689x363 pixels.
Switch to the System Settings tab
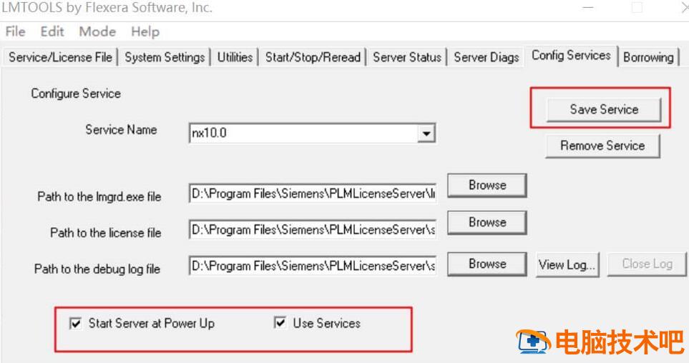[x=165, y=57]
